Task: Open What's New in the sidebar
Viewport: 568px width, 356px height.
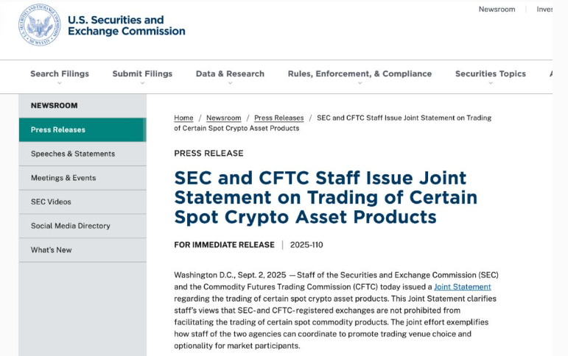Action: coord(83,250)
